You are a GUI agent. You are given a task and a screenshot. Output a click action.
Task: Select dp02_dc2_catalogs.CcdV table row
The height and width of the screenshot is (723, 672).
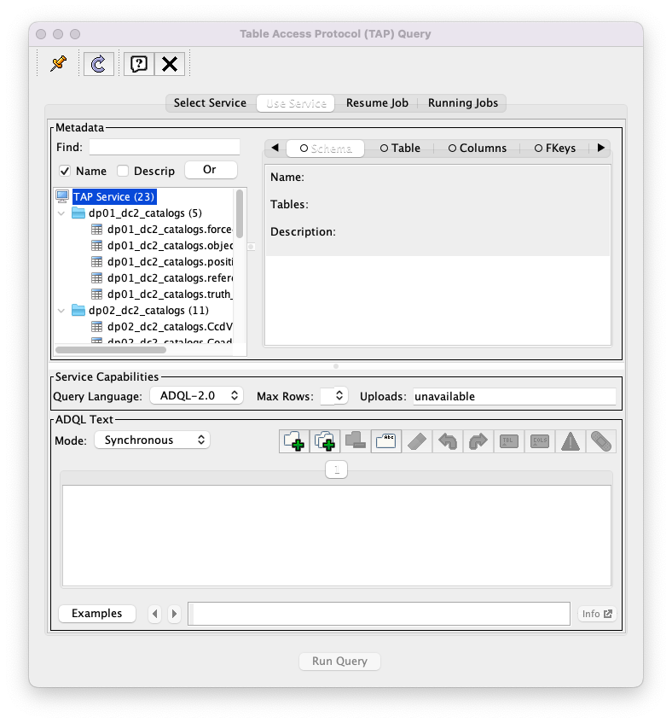click(x=170, y=326)
